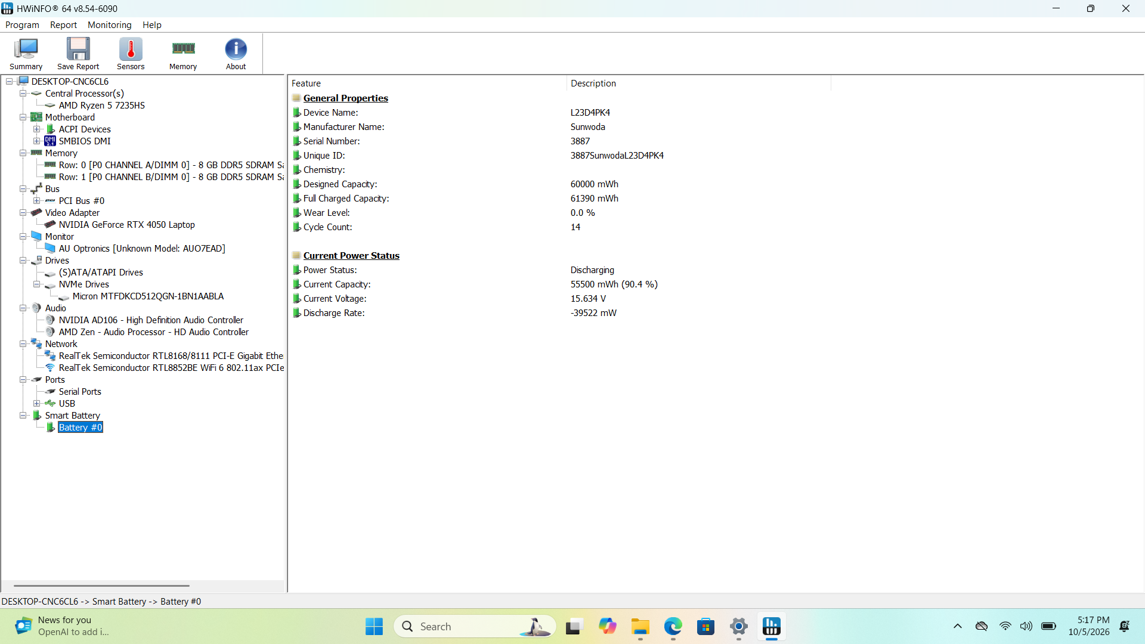
Task: Open the Sensors thermometer icon
Action: tap(131, 54)
